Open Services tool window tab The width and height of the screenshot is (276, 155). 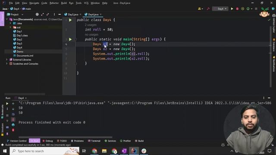point(110,141)
